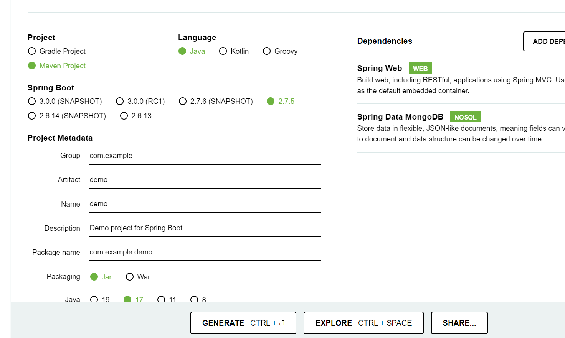This screenshot has width=565, height=338.
Task: Choose War packaging
Action: click(130, 276)
